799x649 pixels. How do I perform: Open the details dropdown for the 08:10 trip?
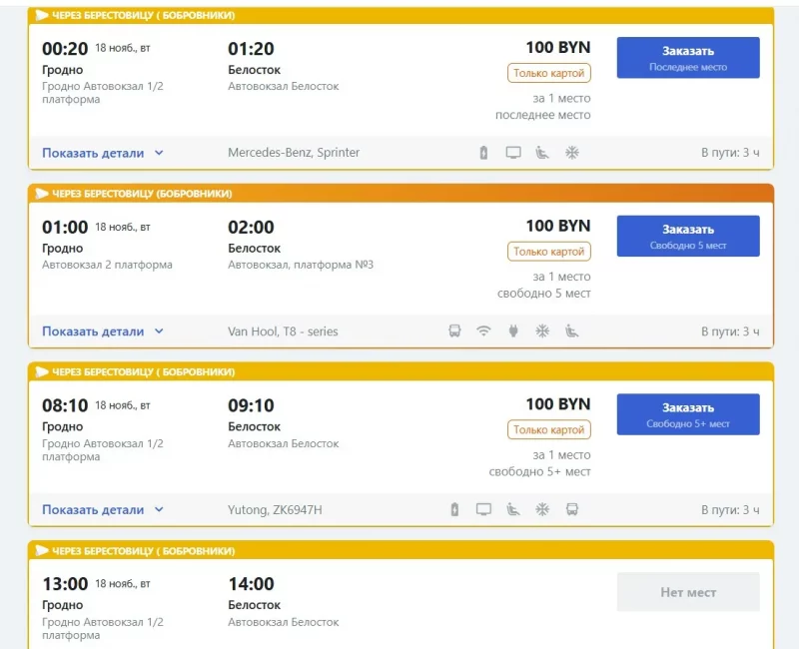(103, 510)
